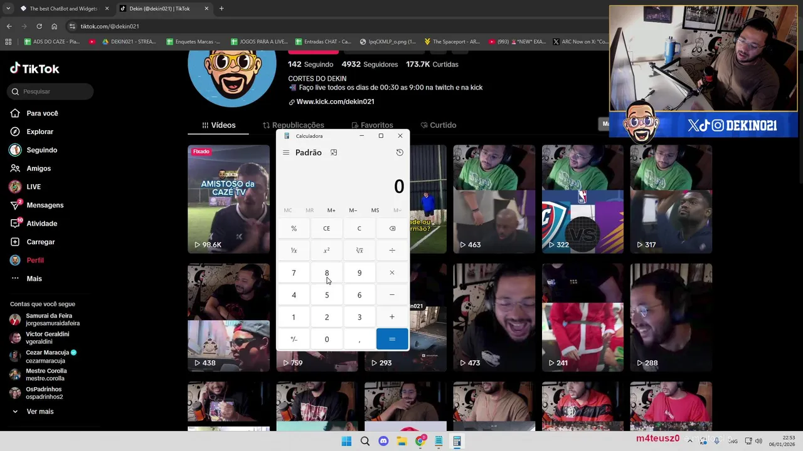Open Discord from the taskbar
803x451 pixels.
tap(383, 442)
